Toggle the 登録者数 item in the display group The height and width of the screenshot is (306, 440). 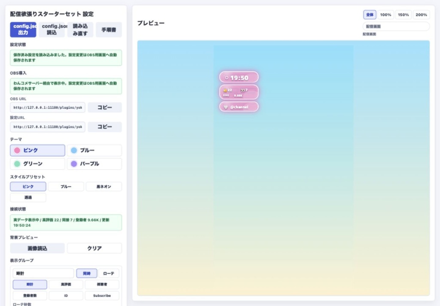[x=30, y=296]
